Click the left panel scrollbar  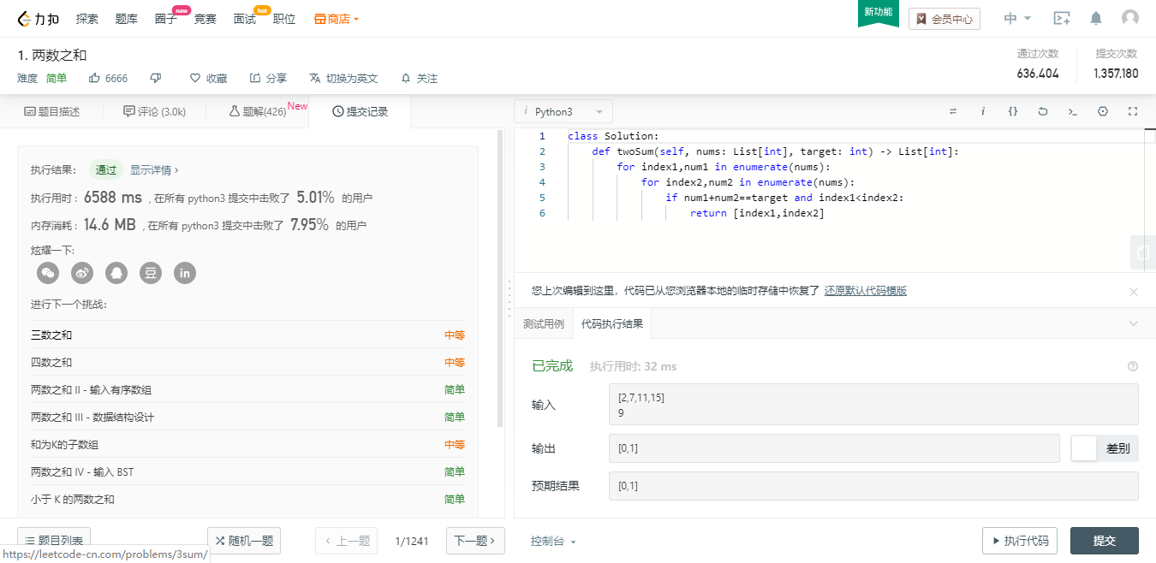point(501,278)
